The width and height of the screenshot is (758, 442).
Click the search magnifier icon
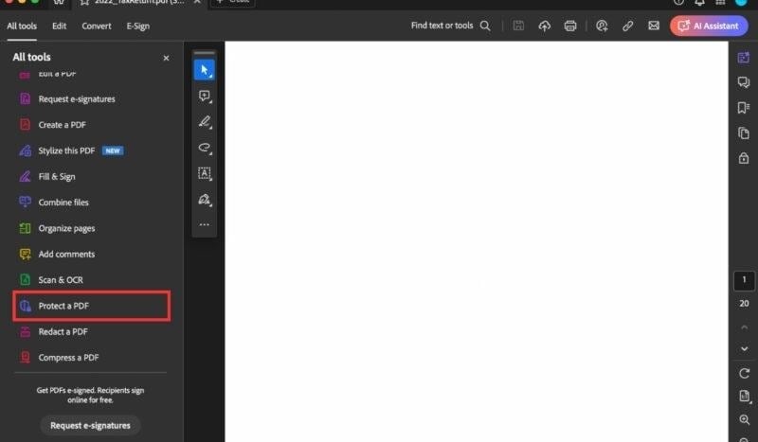[485, 27]
